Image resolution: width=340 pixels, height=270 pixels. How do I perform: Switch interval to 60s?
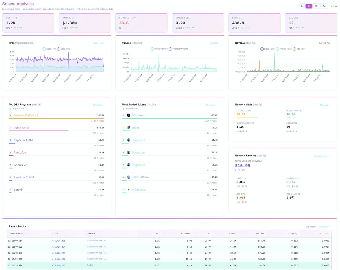click(x=316, y=6)
